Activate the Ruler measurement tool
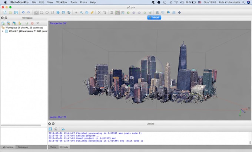 (x=92, y=12)
